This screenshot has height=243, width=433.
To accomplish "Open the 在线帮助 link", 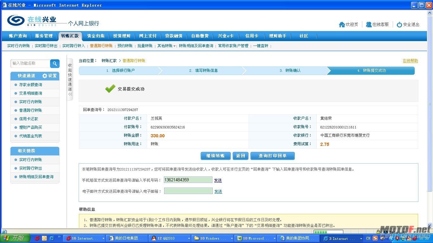I will pos(410,61).
